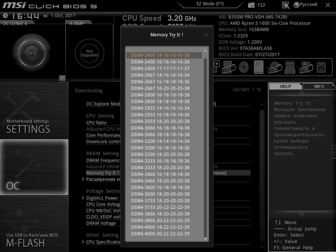Select DDR4-3200 16-18-18-18-36 memory preset

[164, 148]
